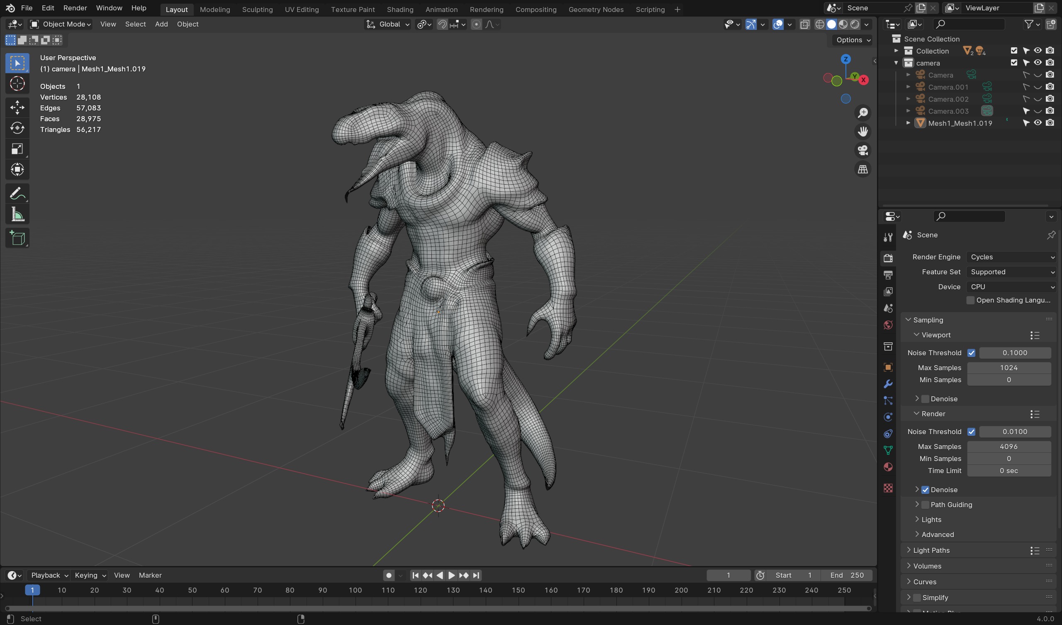Image resolution: width=1062 pixels, height=625 pixels.
Task: Toggle camera collection exclude checkbox
Action: click(1014, 62)
